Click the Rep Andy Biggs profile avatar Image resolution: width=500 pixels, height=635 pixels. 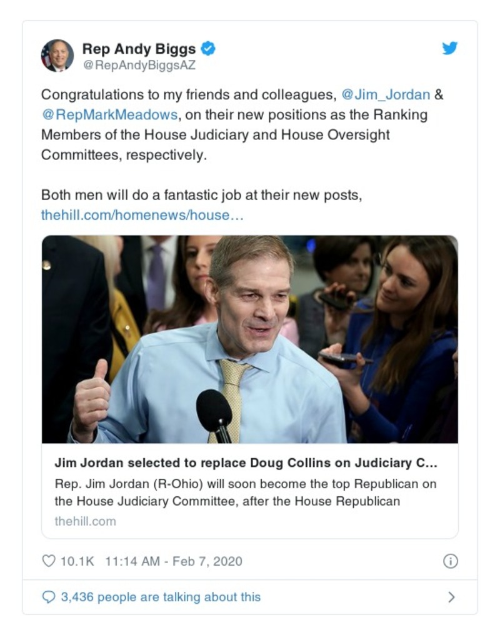click(57, 55)
